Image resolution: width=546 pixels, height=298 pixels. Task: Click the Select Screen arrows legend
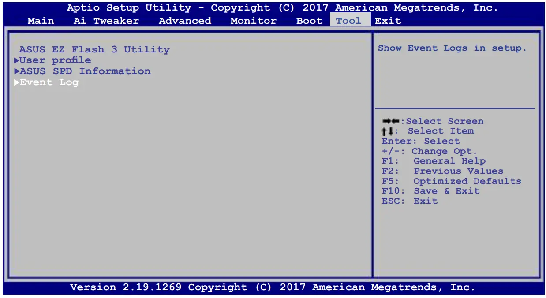[x=434, y=121]
